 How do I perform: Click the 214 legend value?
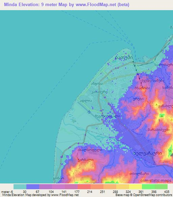coord(90,192)
